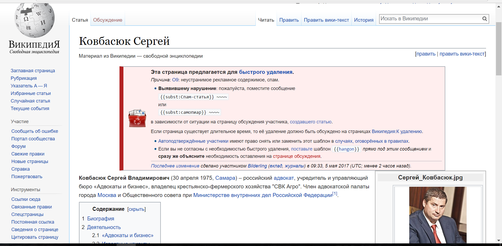Select the Править tab
502x246 pixels.
tap(289, 20)
